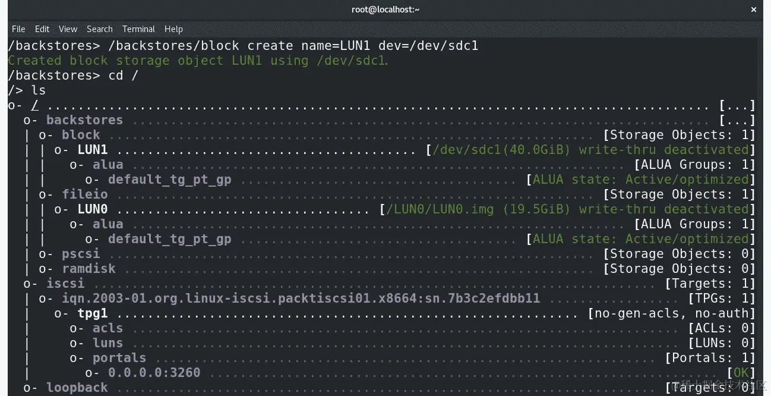Click '[no-gen-acls, no-auth]' status text

[x=671, y=313]
